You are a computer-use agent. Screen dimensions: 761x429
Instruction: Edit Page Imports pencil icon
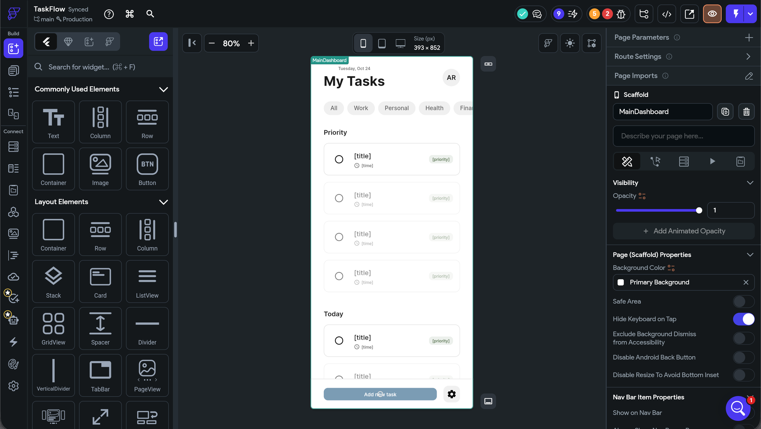pyautogui.click(x=749, y=76)
